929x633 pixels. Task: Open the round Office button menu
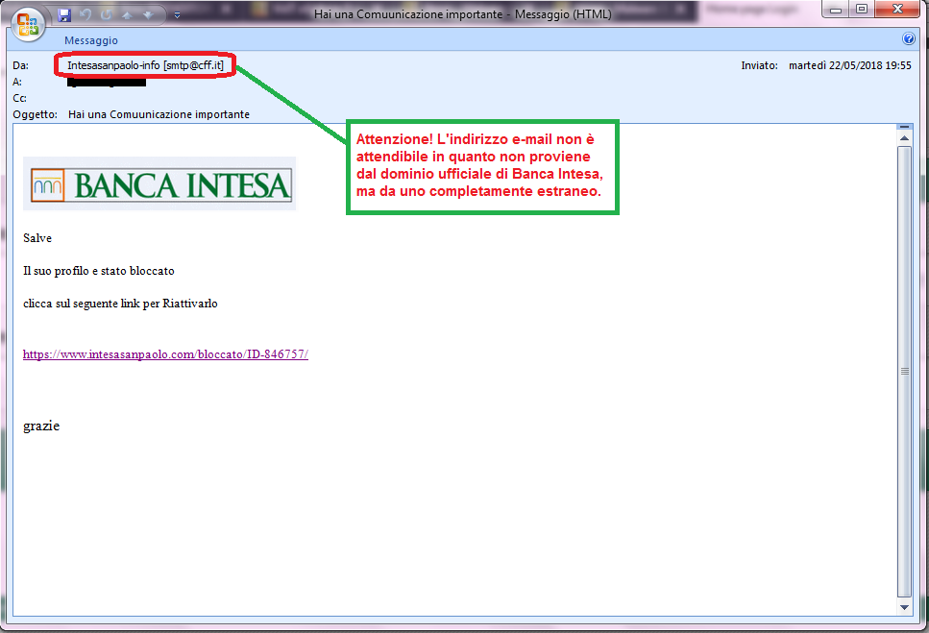28,24
